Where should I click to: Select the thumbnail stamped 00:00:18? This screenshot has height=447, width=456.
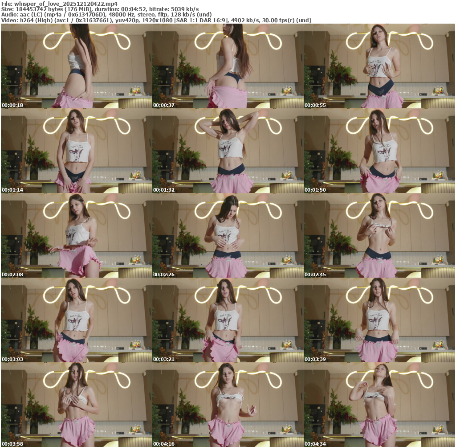77,66
